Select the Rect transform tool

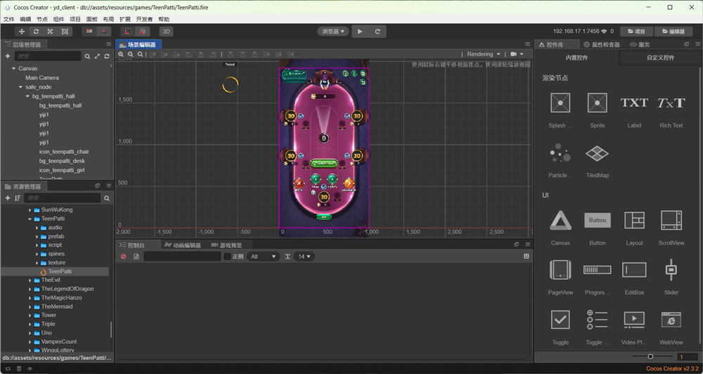coord(65,32)
